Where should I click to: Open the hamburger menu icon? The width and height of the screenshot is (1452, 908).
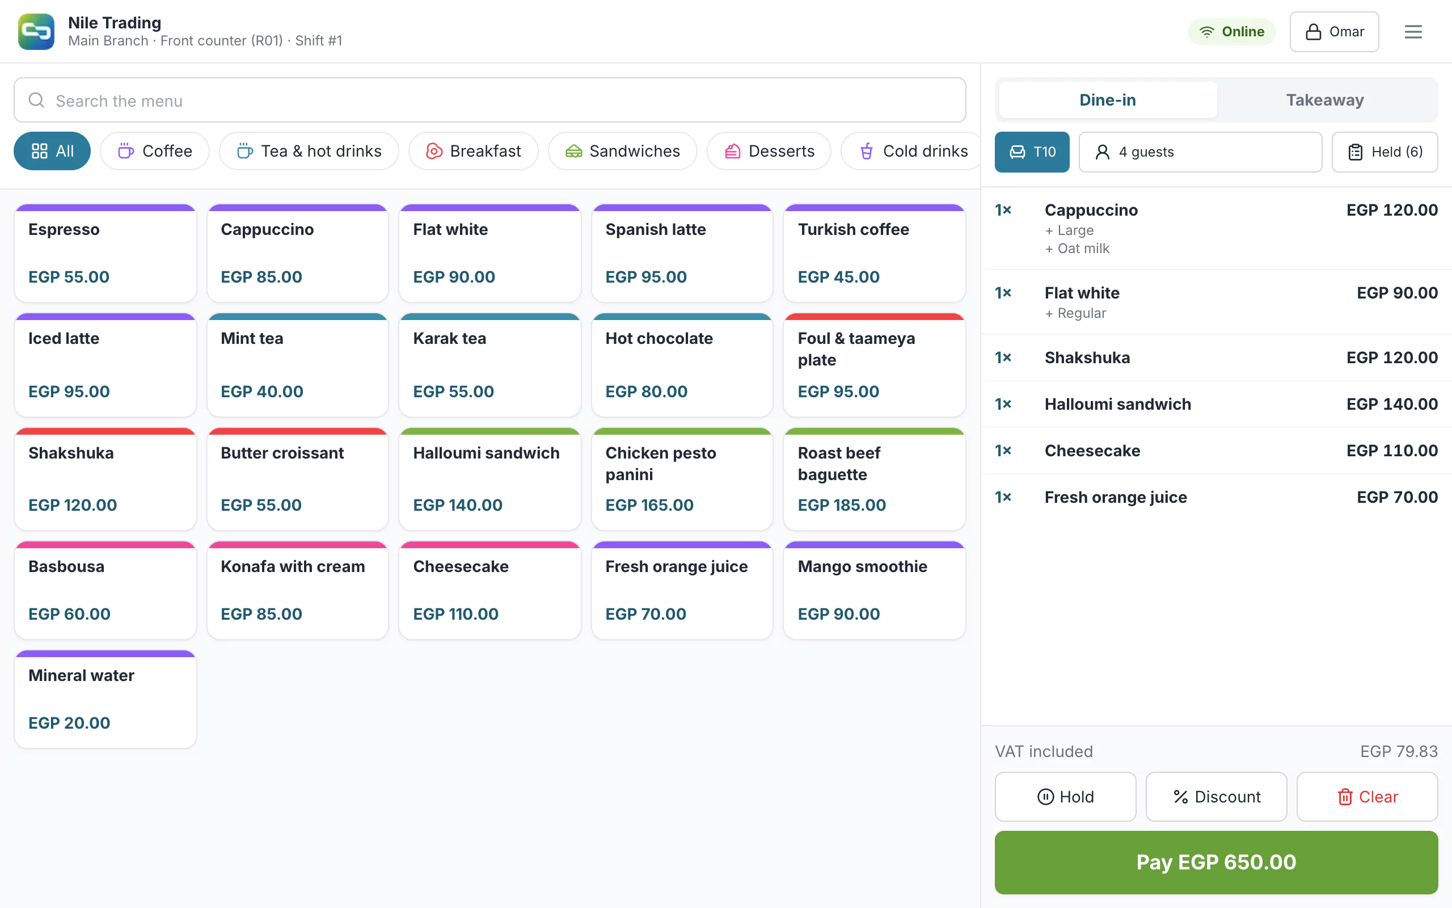pyautogui.click(x=1413, y=32)
